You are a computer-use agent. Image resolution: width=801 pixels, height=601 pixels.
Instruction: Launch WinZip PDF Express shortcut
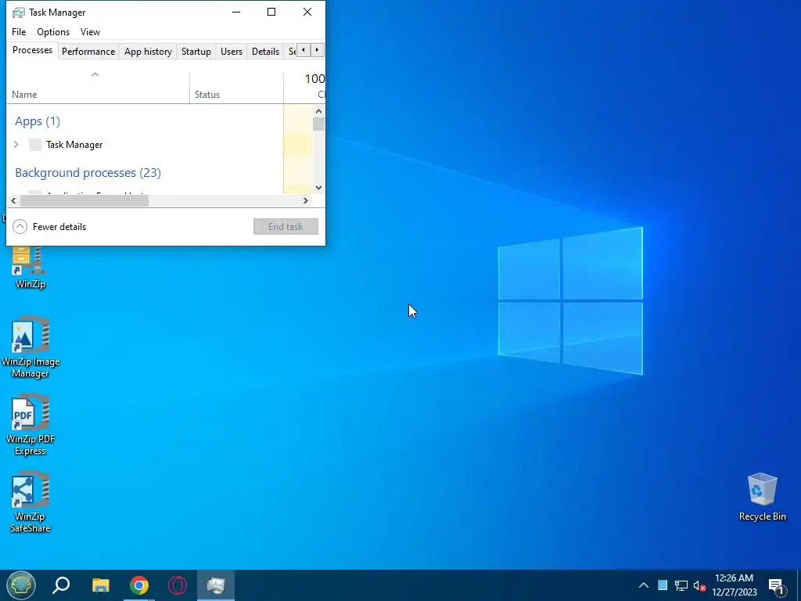click(31, 425)
